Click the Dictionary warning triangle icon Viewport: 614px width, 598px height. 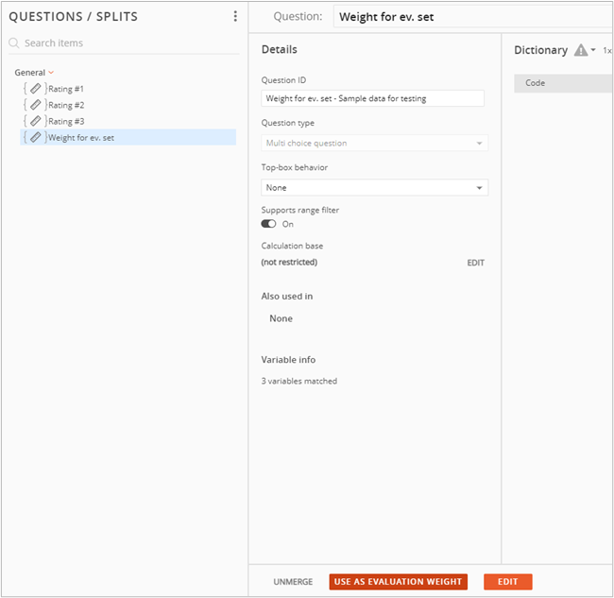click(580, 50)
